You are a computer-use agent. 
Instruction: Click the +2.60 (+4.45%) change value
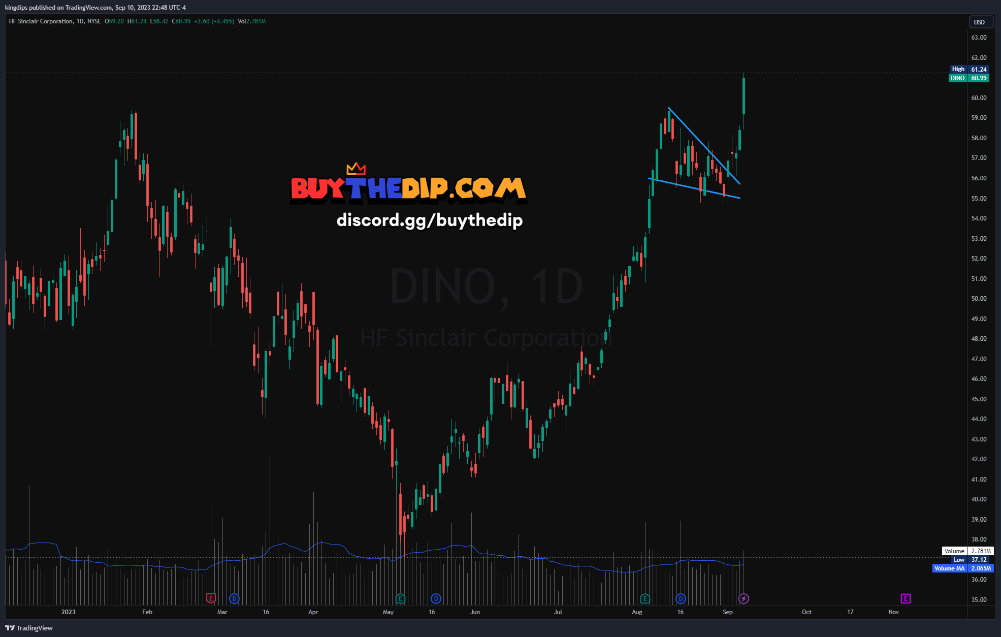pos(214,21)
